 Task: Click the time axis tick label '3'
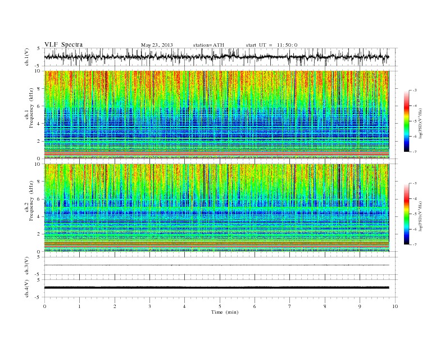(150, 306)
